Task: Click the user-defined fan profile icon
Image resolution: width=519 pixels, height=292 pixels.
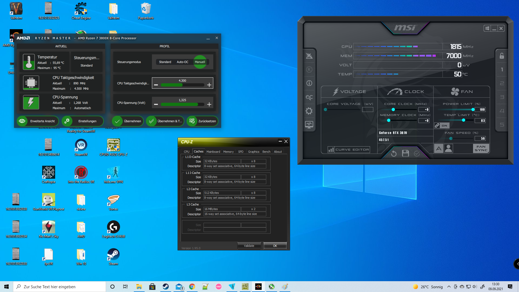Action: (x=448, y=148)
